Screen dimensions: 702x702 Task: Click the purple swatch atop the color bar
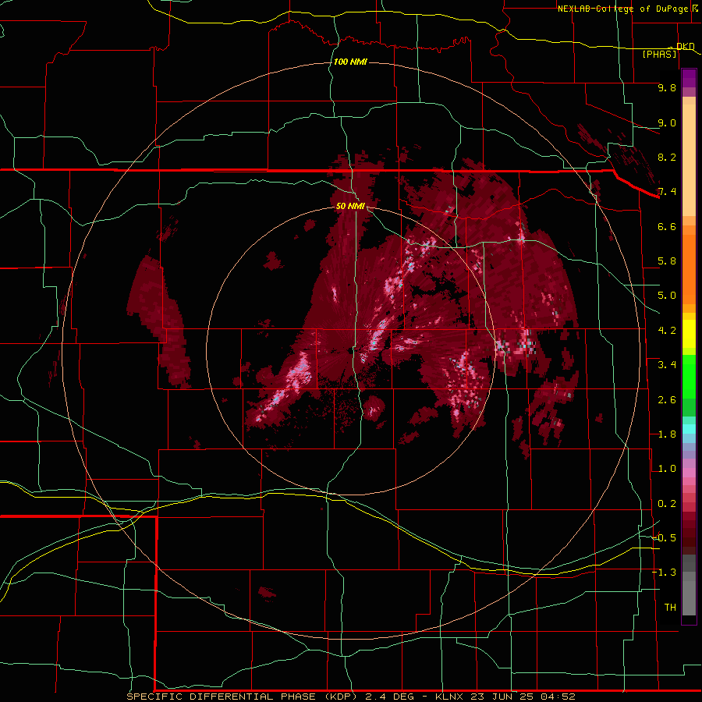[x=689, y=78]
